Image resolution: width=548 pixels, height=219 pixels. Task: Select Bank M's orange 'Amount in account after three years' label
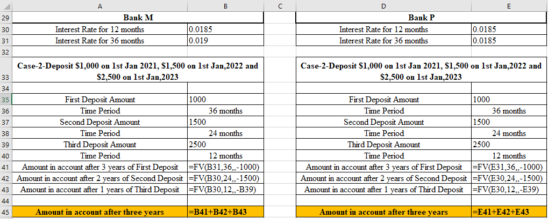pos(99,213)
